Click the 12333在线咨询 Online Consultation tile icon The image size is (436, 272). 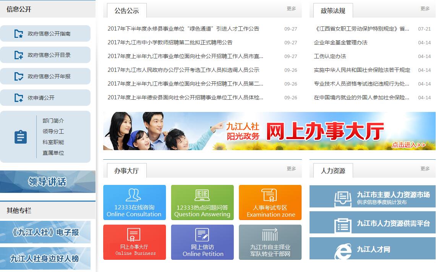(133, 195)
